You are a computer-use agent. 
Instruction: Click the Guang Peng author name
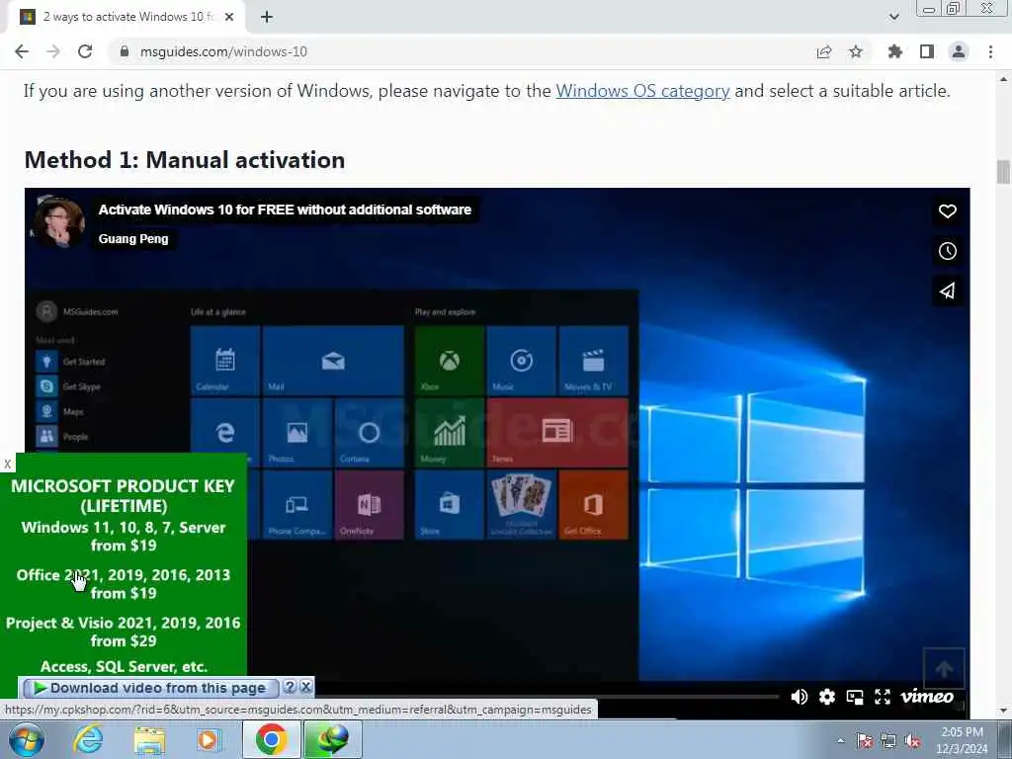click(x=133, y=239)
